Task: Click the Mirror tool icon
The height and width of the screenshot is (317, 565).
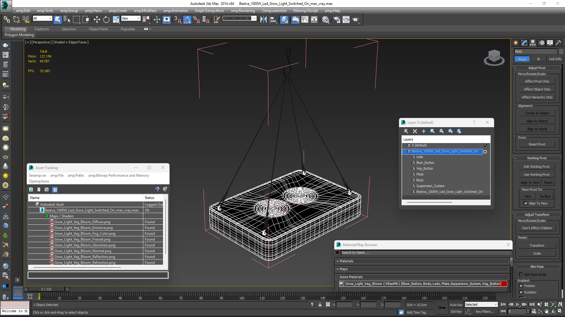Action: 263,20
